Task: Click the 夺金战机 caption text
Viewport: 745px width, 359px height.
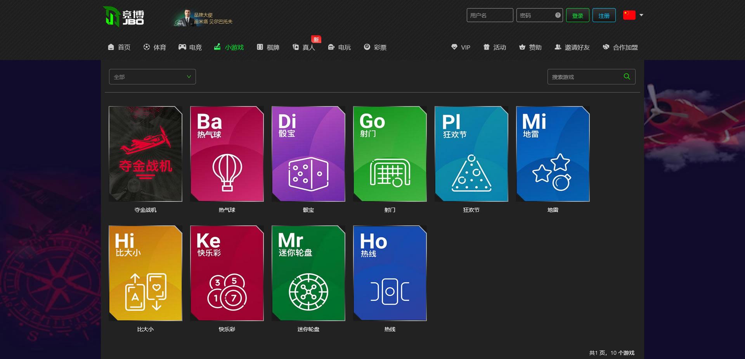Action: pyautogui.click(x=146, y=210)
